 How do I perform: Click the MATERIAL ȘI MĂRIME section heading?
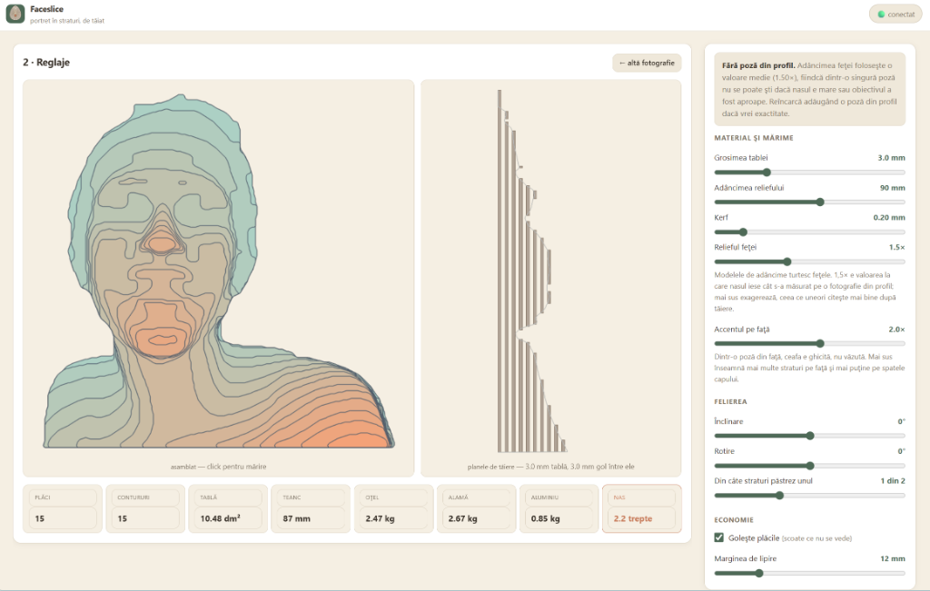point(754,137)
